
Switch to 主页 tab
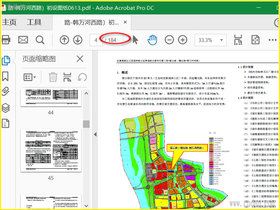coord(9,22)
